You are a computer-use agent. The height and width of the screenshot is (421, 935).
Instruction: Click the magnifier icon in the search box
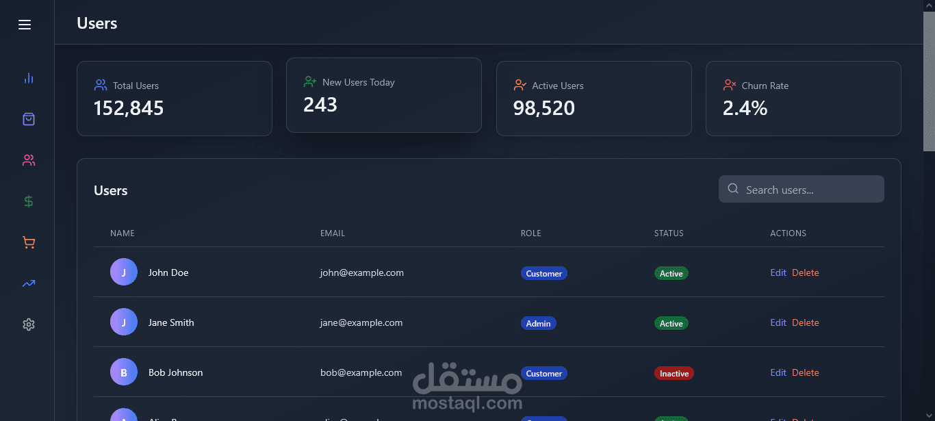(733, 189)
